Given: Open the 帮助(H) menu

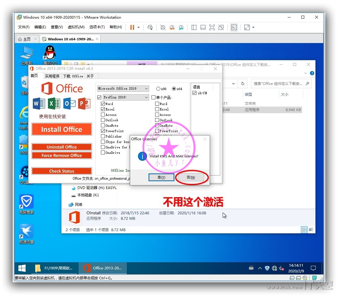Looking at the screenshot, I should 116,27.
